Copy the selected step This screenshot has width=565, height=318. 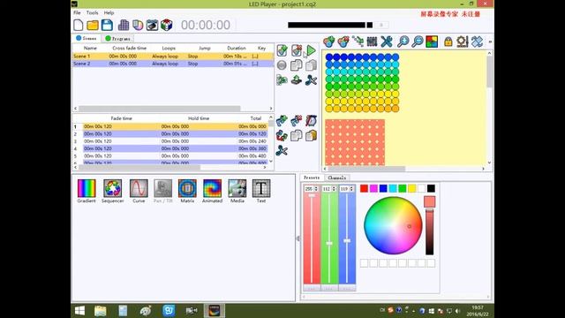(297, 135)
